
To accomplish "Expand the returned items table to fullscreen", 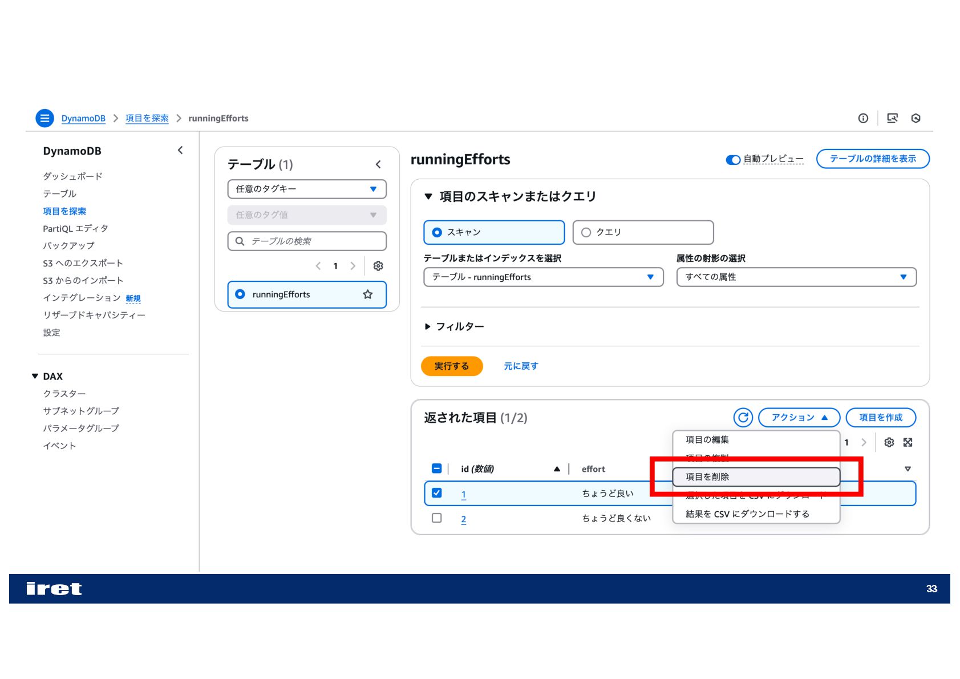I will click(908, 442).
